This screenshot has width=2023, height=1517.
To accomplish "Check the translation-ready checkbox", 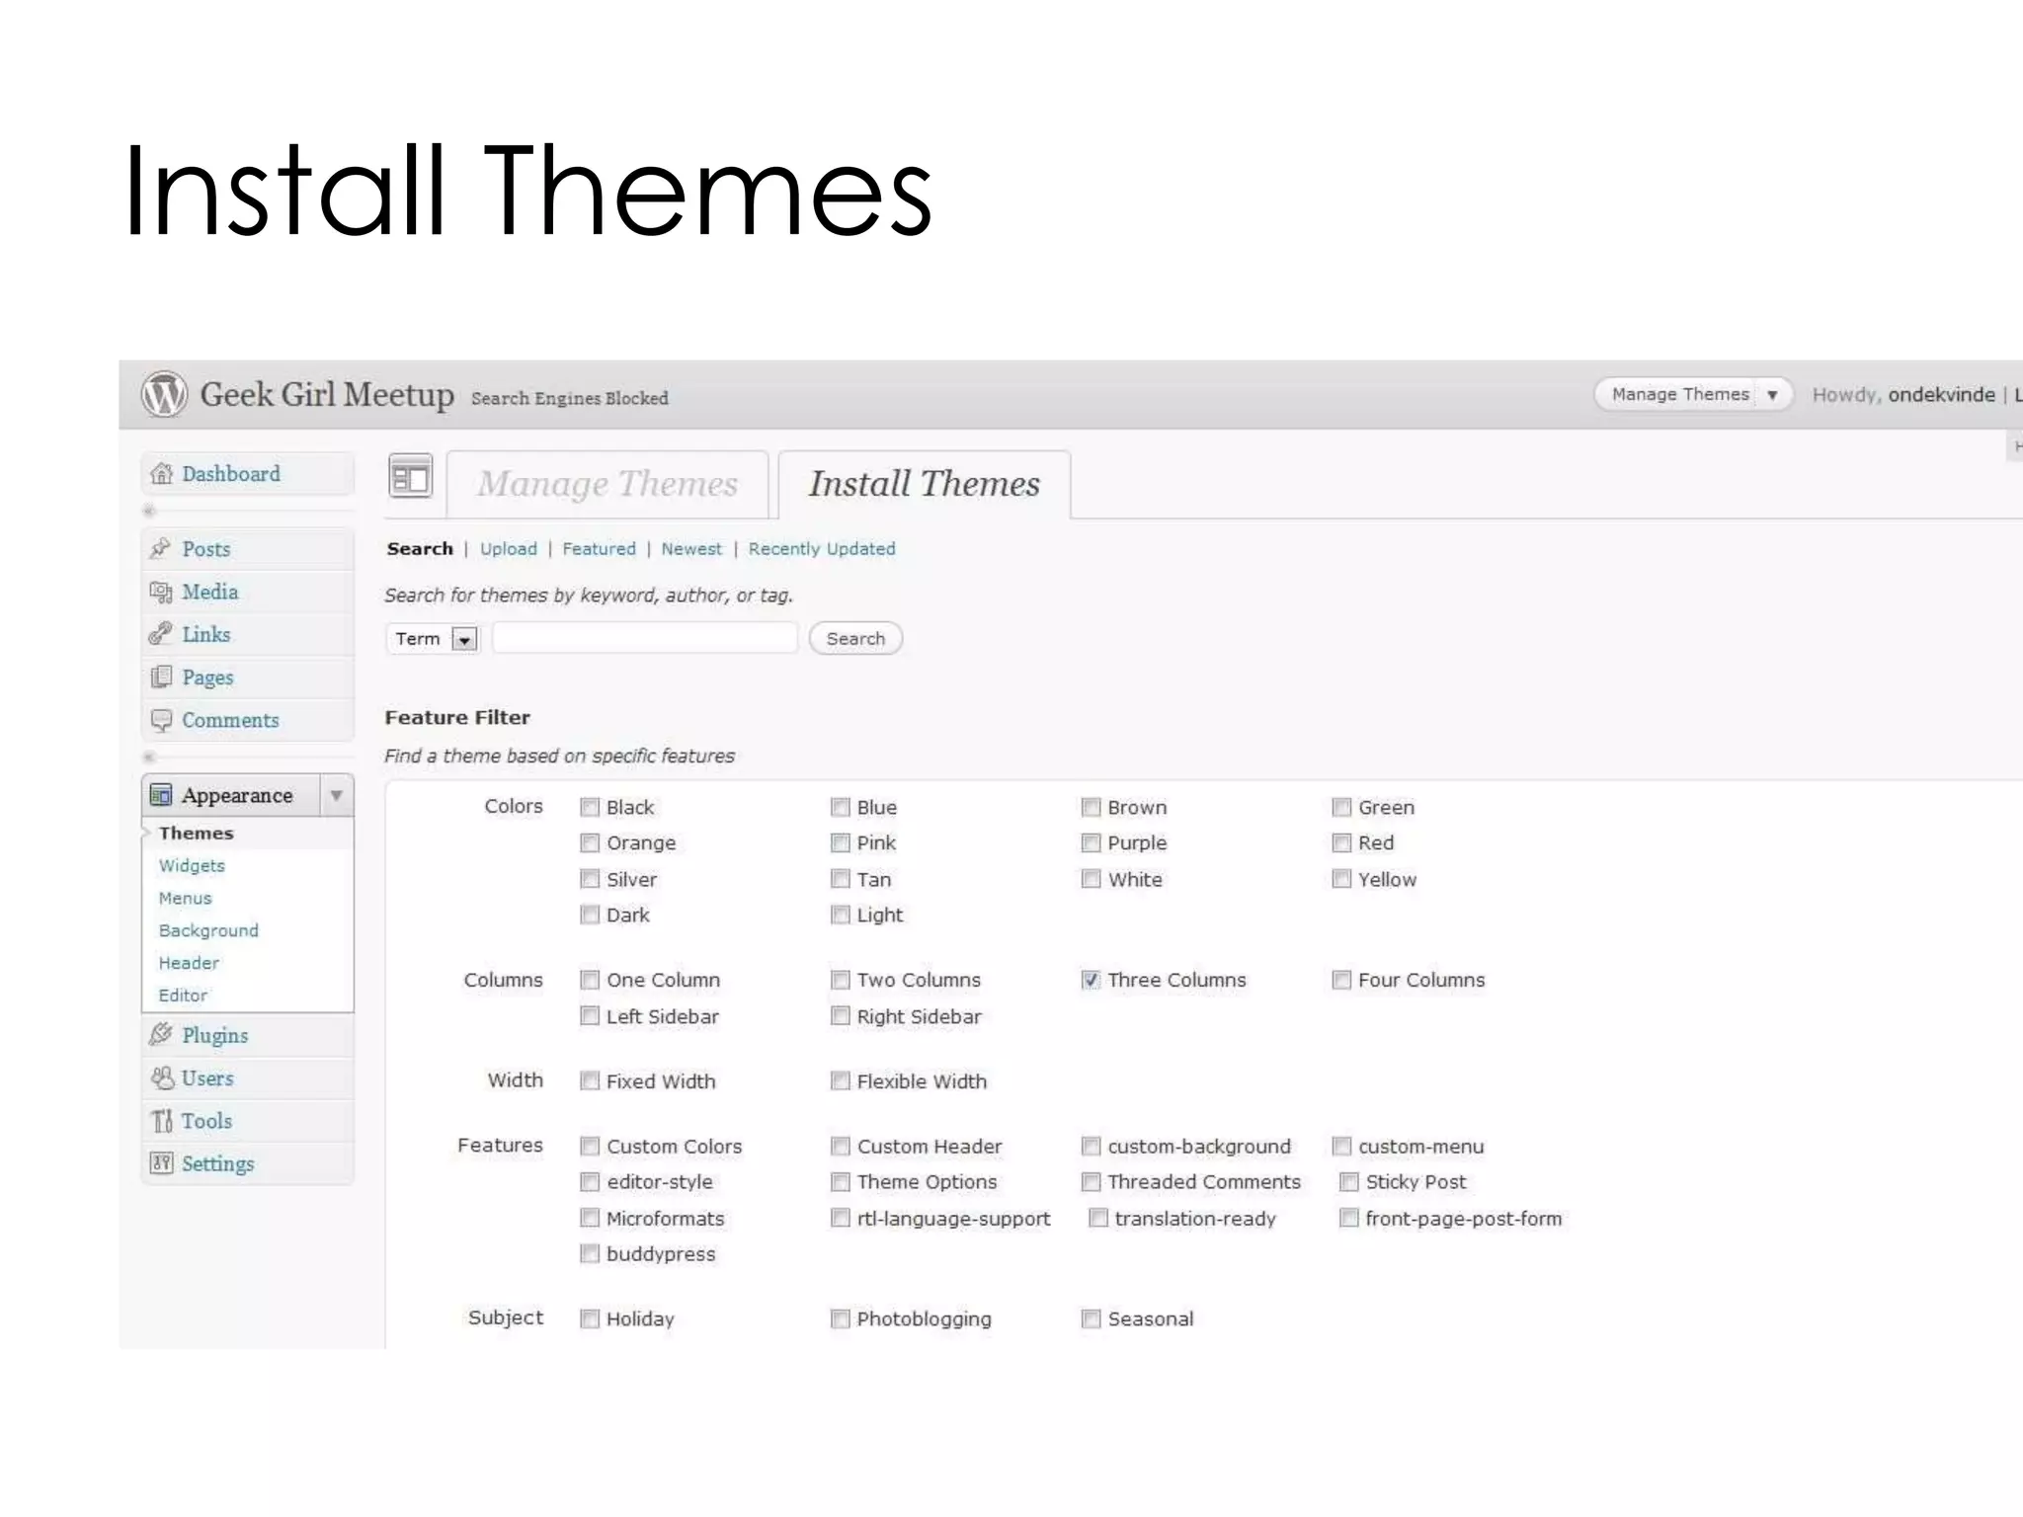I will pos(1097,1218).
